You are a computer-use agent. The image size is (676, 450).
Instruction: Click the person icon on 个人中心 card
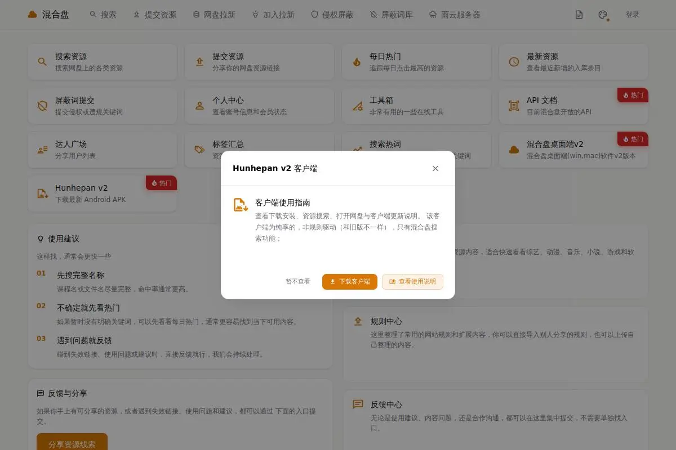(x=199, y=106)
